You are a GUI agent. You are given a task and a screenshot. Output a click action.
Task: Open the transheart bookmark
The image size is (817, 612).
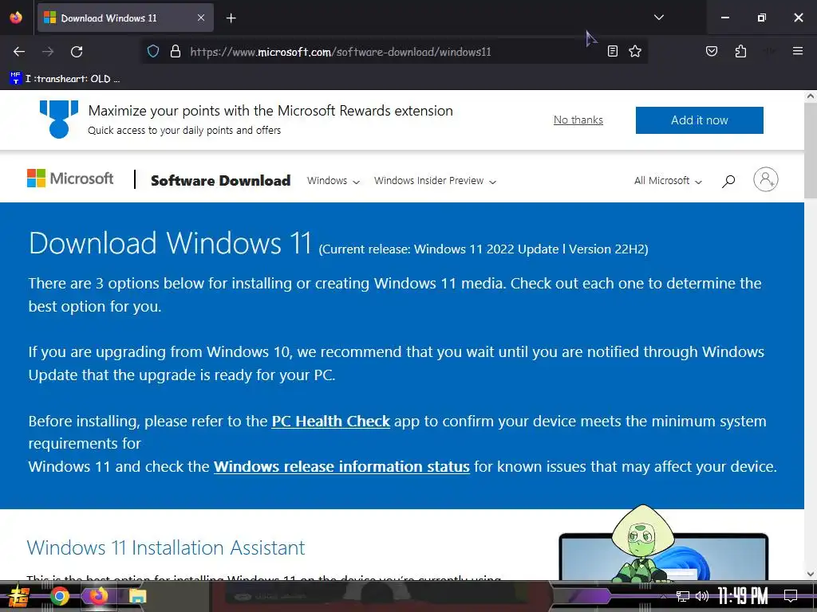(65, 79)
